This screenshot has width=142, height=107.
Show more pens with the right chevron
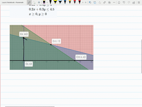pyautogui.click(x=83, y=2)
